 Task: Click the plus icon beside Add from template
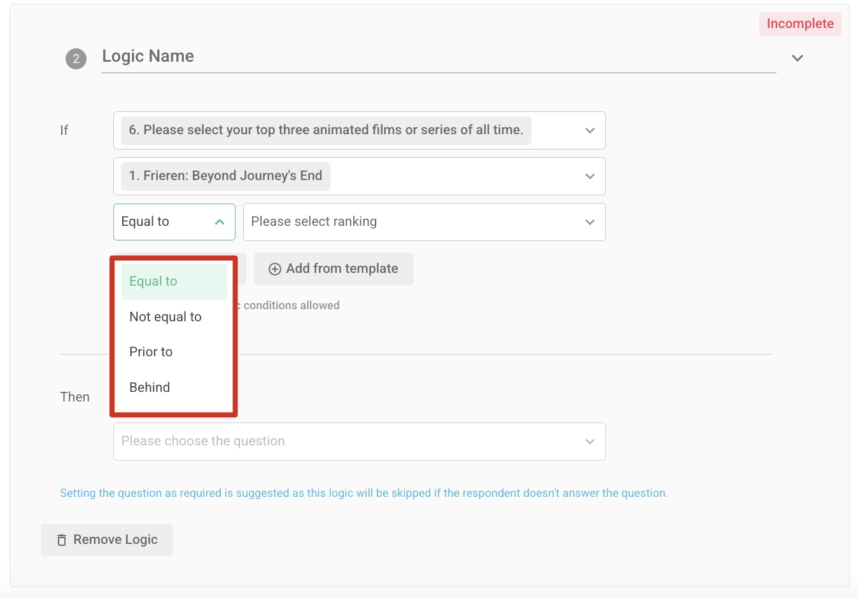coord(275,268)
